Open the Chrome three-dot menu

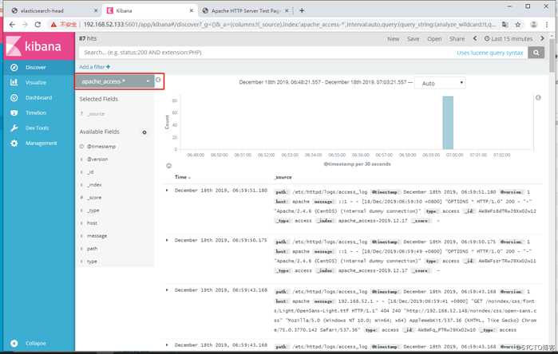(547, 25)
